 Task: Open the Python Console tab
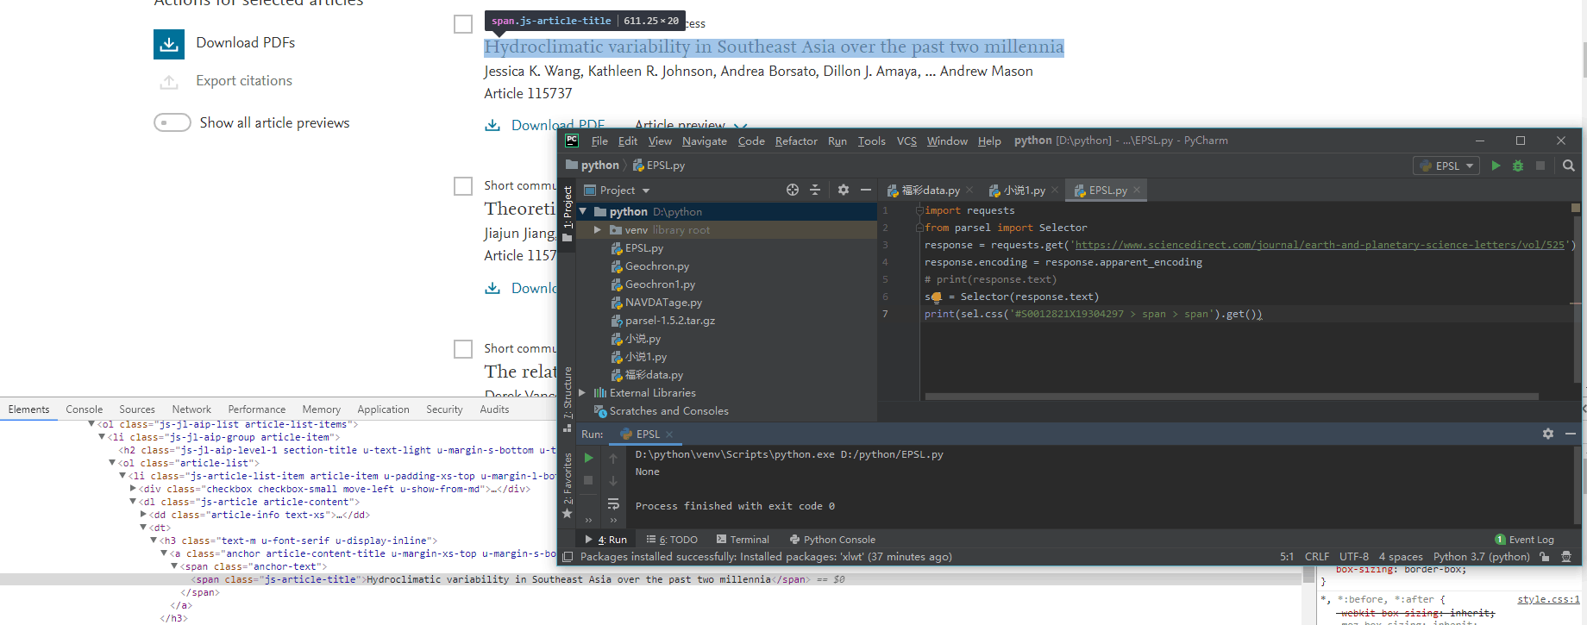click(x=832, y=540)
